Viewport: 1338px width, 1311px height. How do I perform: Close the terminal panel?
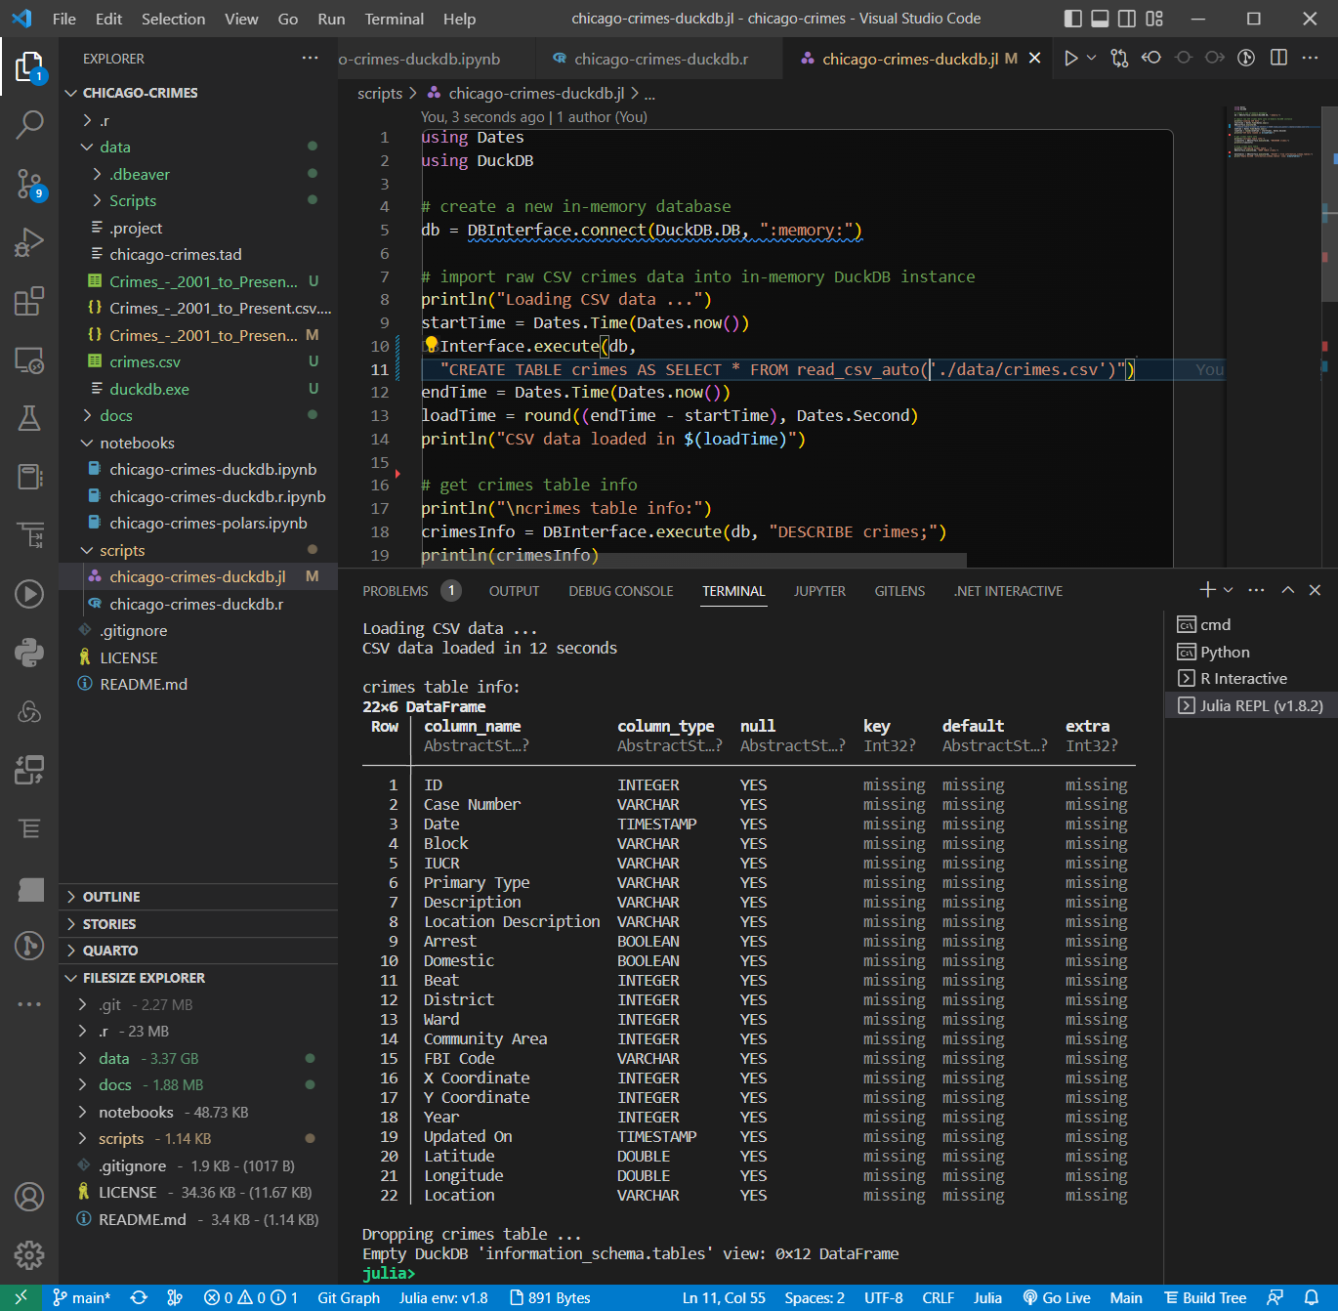click(1315, 590)
